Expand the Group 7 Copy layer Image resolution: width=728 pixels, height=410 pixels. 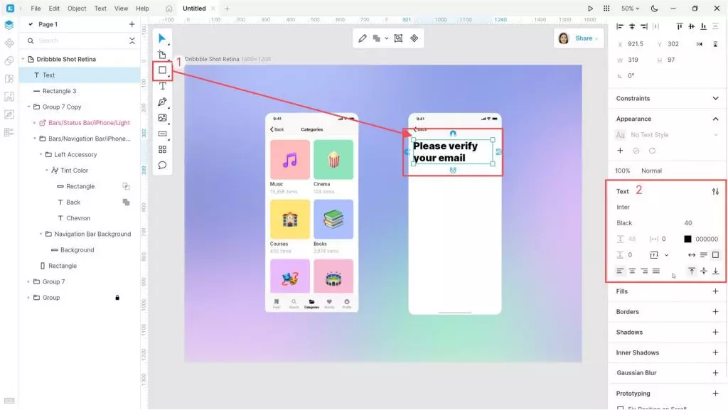click(x=28, y=107)
